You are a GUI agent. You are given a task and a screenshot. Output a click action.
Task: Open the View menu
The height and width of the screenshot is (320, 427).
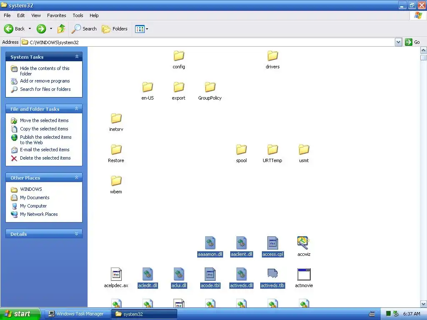click(36, 15)
